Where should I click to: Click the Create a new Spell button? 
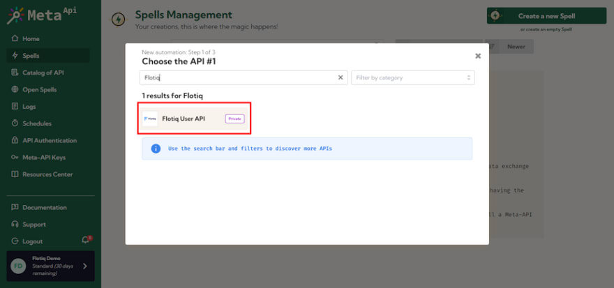click(x=546, y=16)
